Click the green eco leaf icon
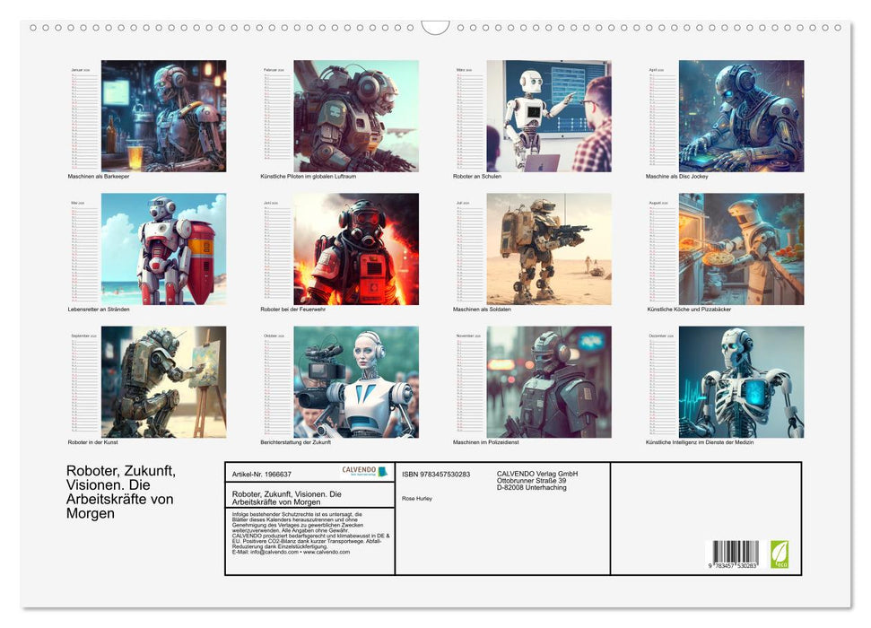 click(x=780, y=554)
